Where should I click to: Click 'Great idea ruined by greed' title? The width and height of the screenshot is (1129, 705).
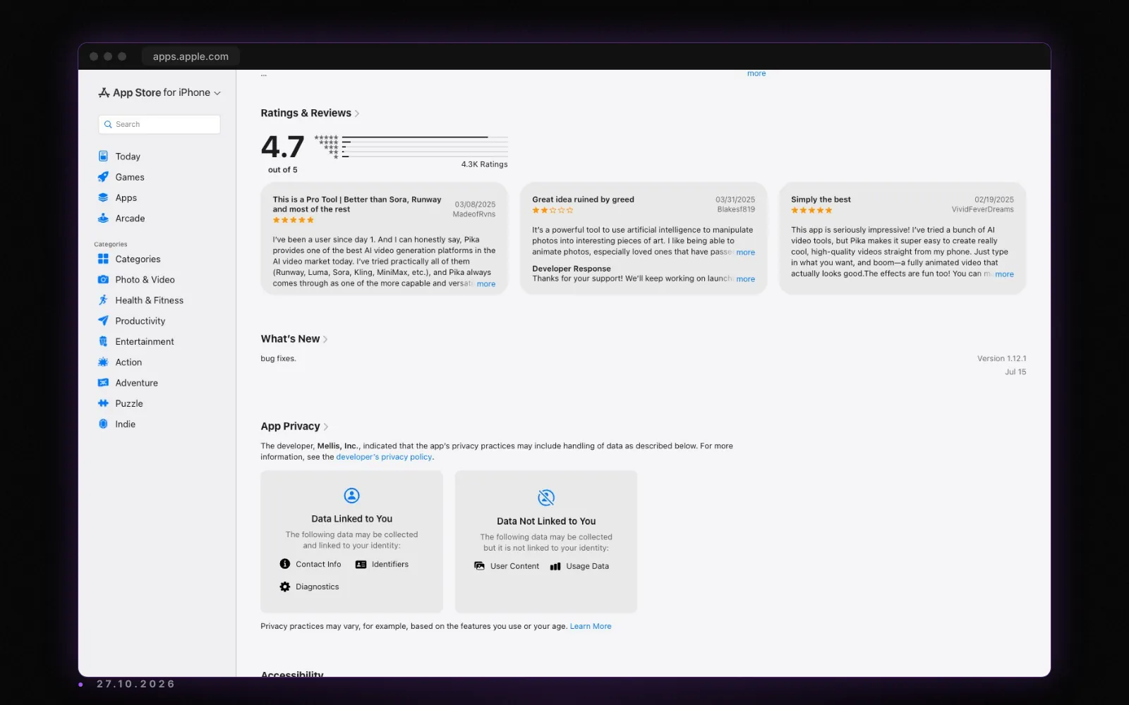(x=583, y=200)
